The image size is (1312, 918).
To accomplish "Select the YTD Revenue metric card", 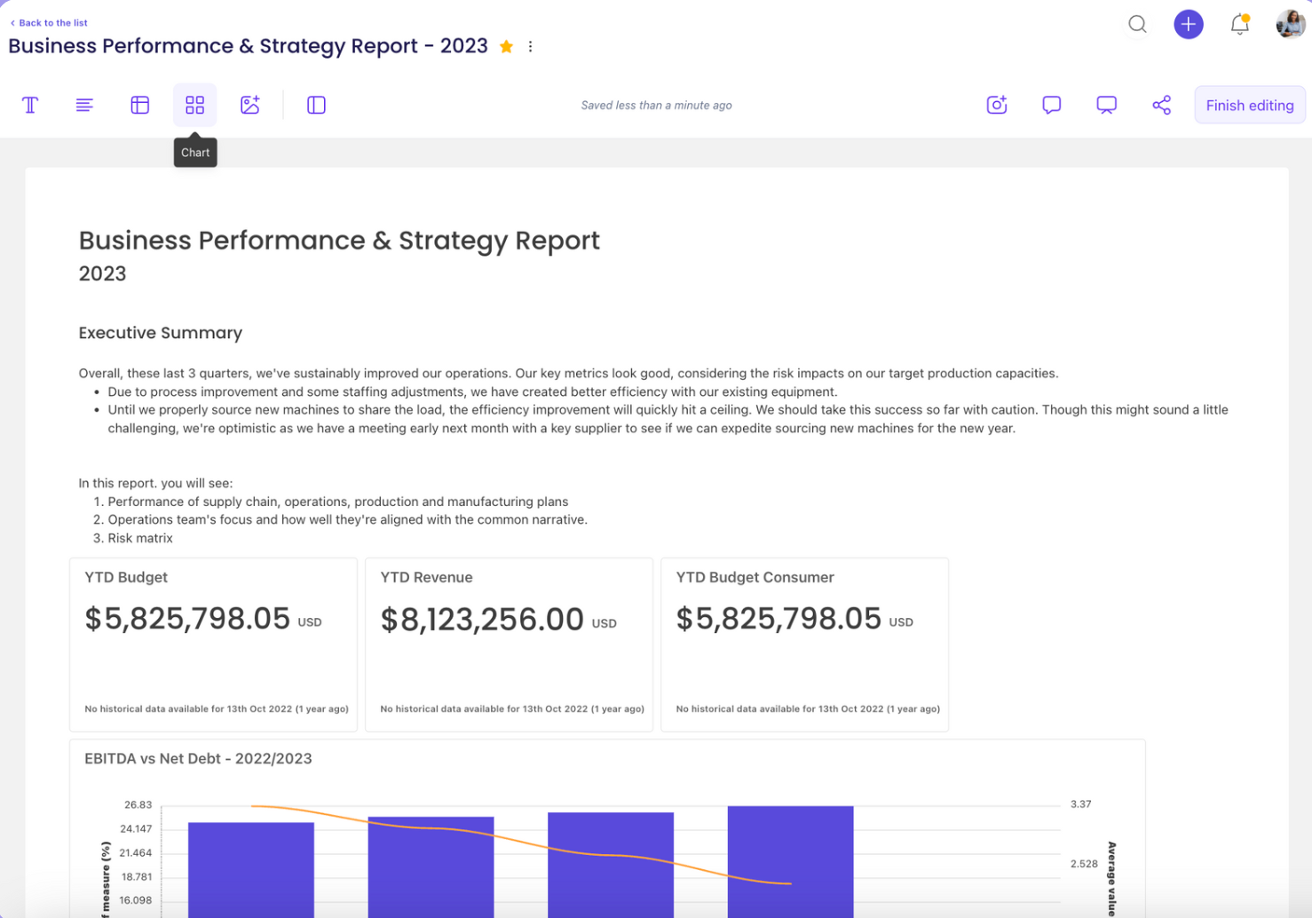I will [x=509, y=644].
